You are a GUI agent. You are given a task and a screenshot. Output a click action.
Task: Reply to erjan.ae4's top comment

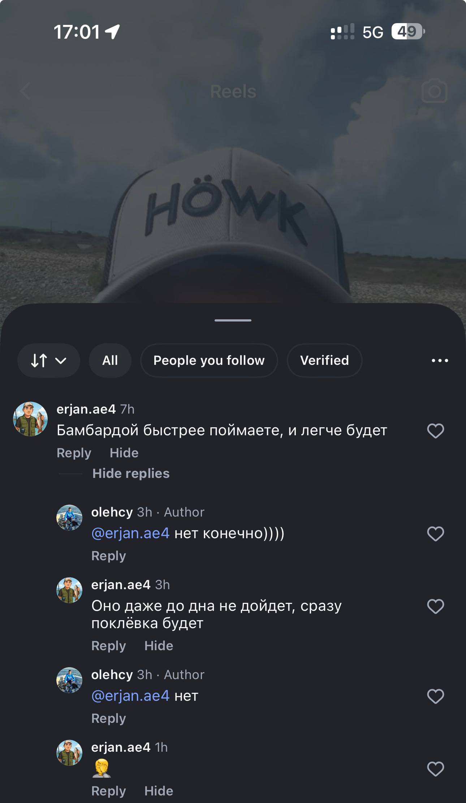[x=74, y=453]
